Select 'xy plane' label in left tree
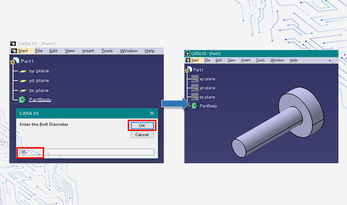This screenshot has width=347, height=205. 39,71
